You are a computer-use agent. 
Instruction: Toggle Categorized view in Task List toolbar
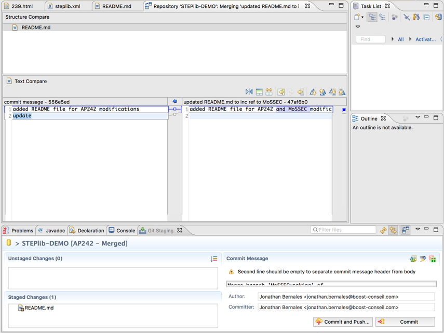(x=372, y=17)
